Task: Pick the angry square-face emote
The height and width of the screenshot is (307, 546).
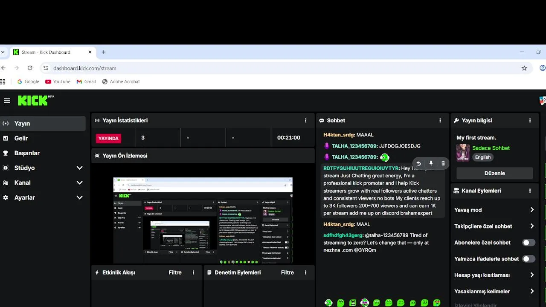Action: 352,303
